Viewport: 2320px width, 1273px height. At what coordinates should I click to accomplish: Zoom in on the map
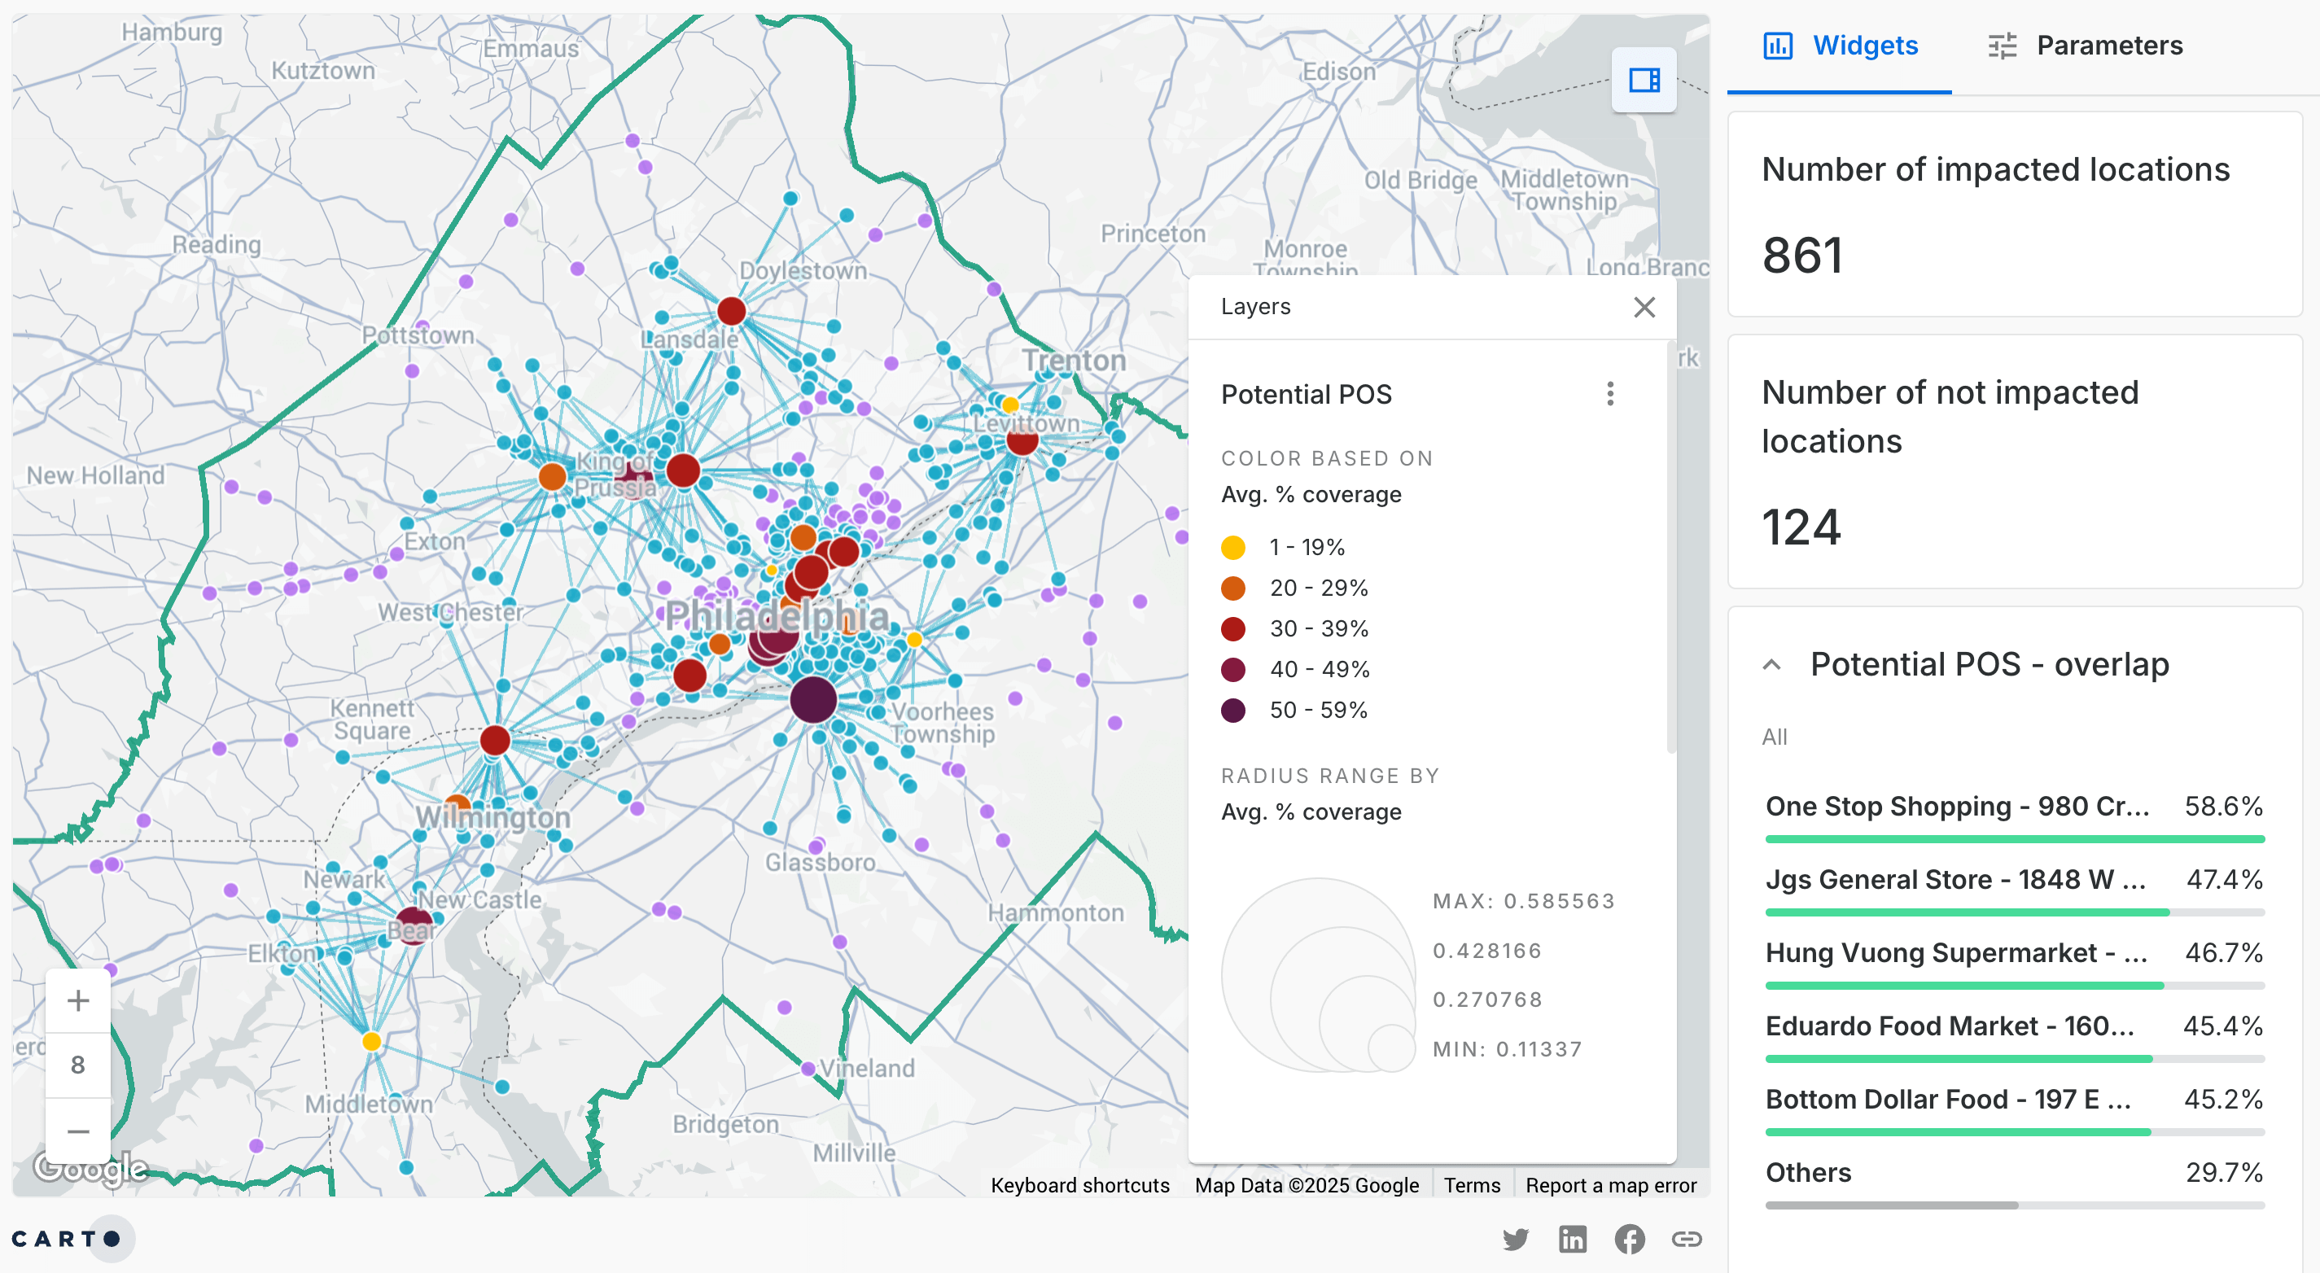[78, 1000]
